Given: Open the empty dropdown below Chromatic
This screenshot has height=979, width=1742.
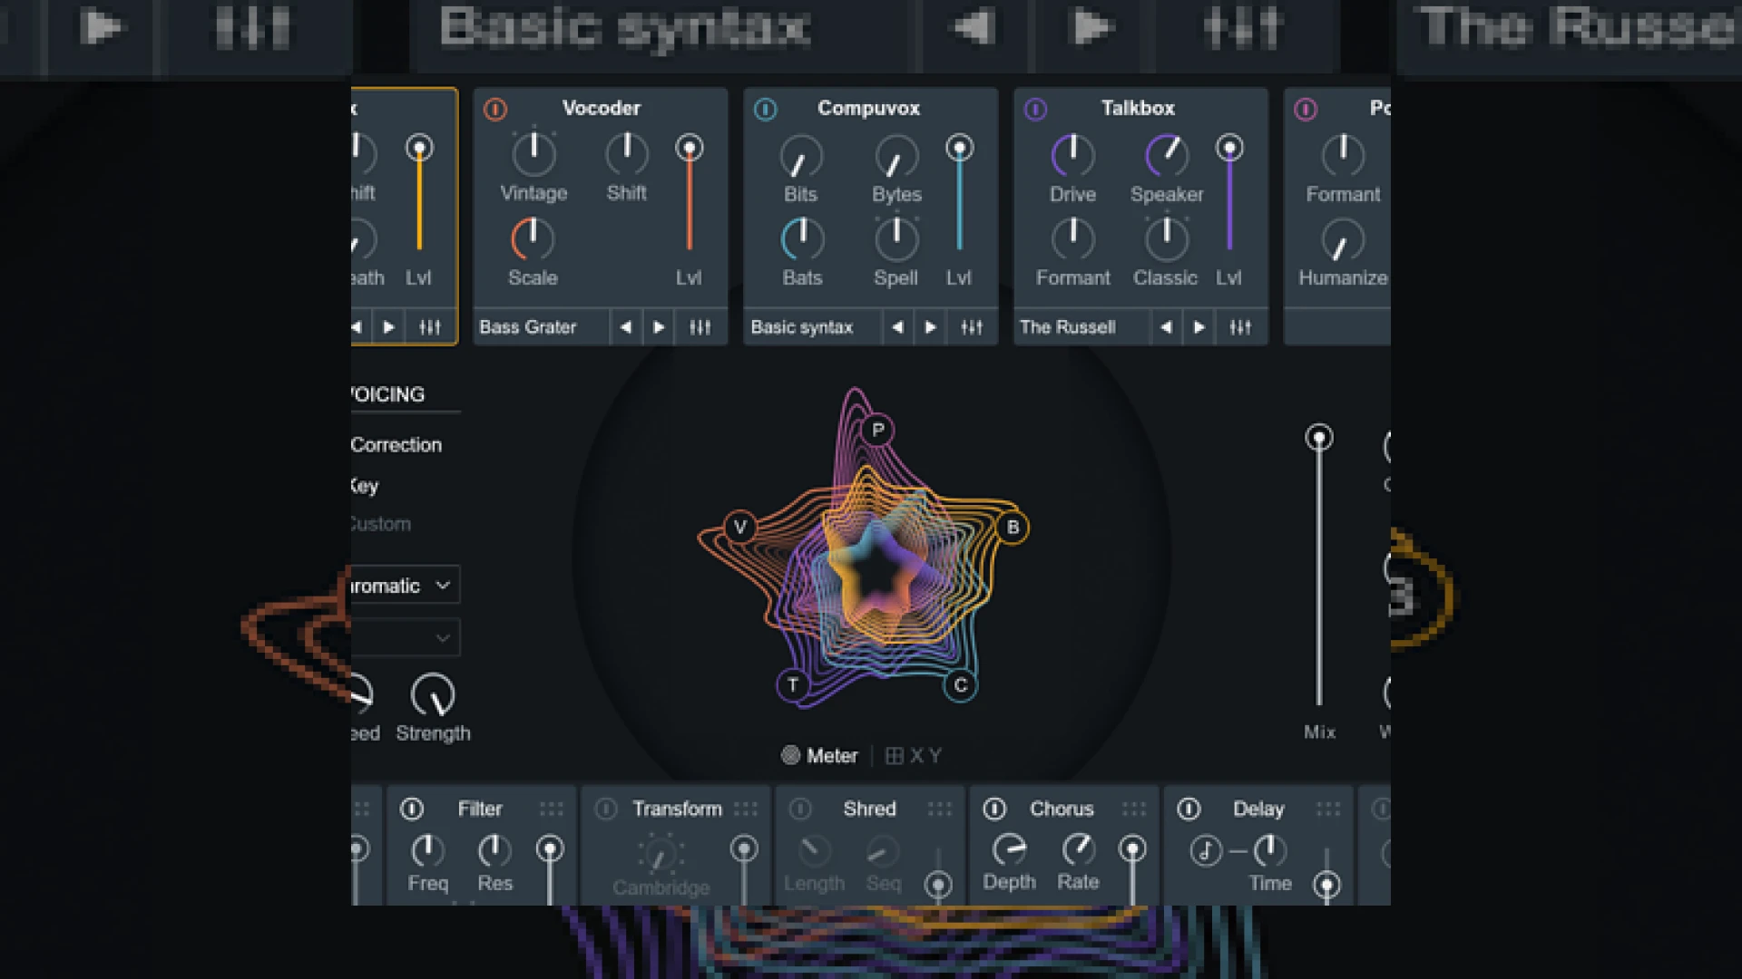Looking at the screenshot, I should click(405, 637).
